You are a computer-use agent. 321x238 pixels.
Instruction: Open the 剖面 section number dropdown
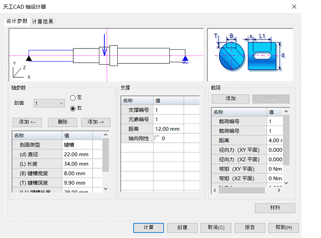coord(49,104)
